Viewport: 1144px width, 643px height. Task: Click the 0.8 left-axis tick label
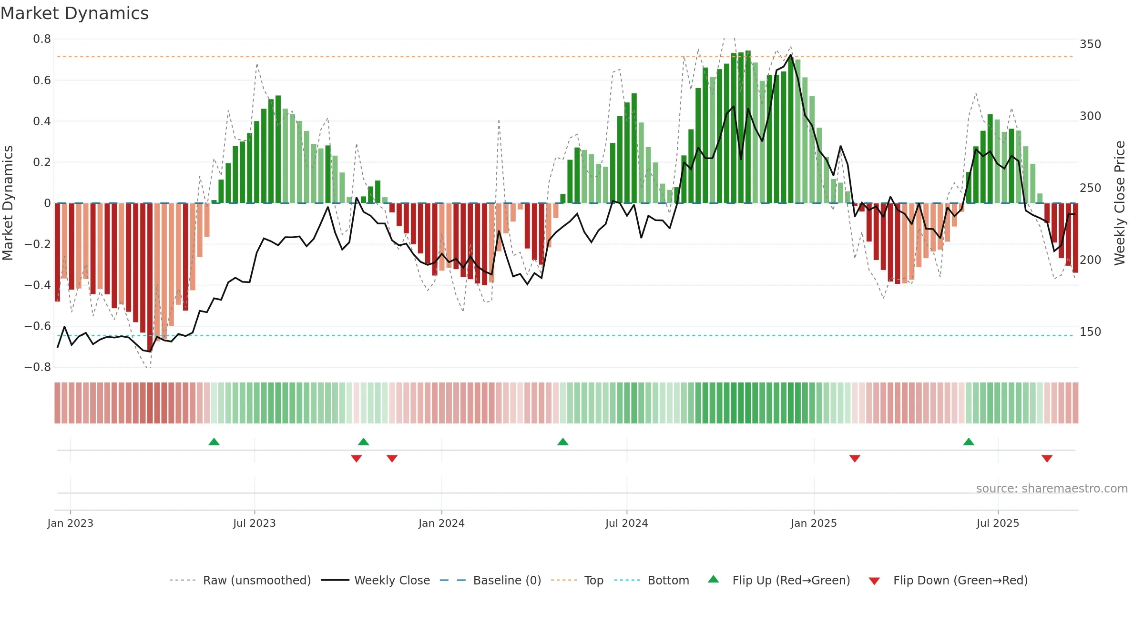point(42,39)
